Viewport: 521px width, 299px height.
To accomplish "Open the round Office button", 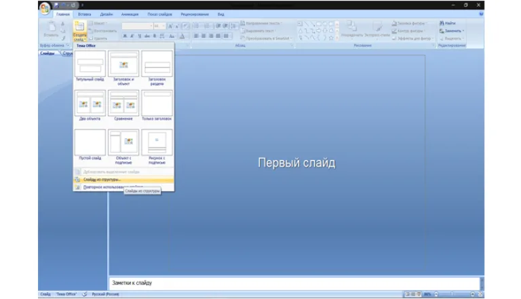I will pos(45,8).
